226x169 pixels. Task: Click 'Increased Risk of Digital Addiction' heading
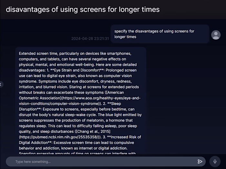80,140
